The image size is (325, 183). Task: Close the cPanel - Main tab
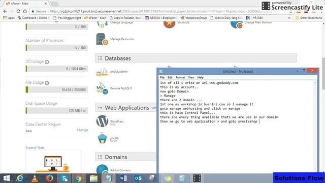coord(46,4)
